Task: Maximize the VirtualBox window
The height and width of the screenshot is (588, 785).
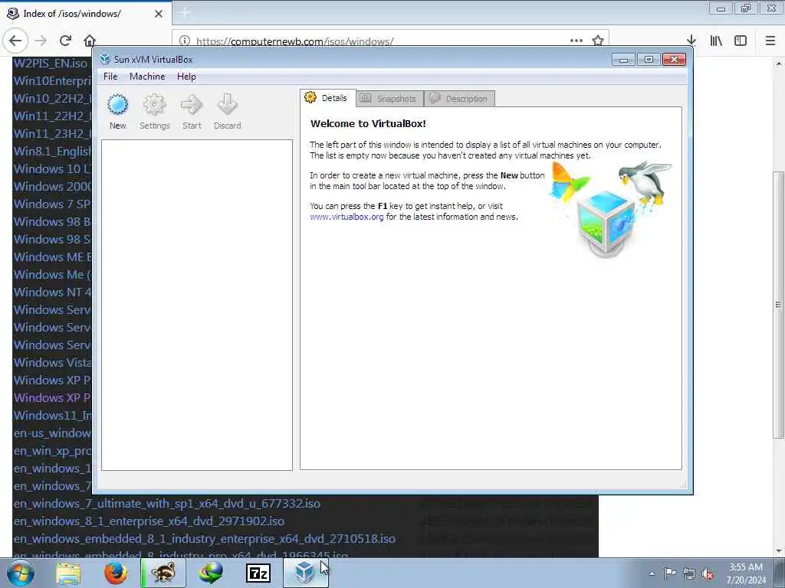Action: pyautogui.click(x=649, y=60)
